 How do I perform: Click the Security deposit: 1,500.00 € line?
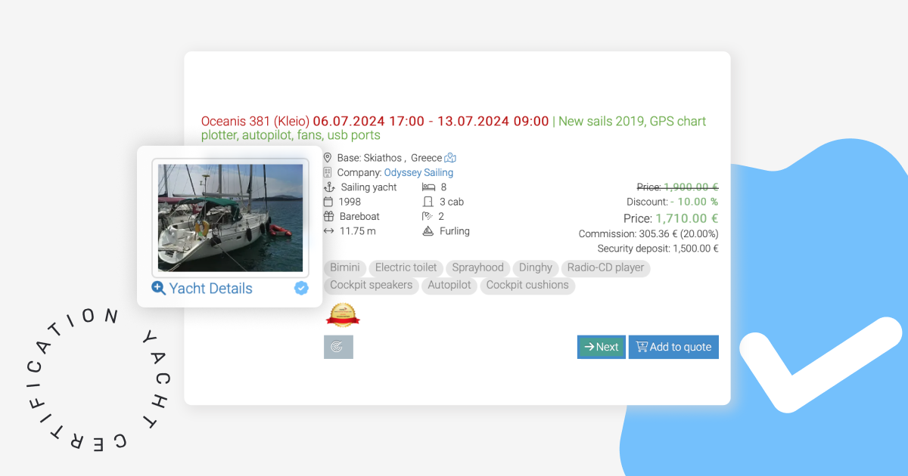click(x=658, y=248)
